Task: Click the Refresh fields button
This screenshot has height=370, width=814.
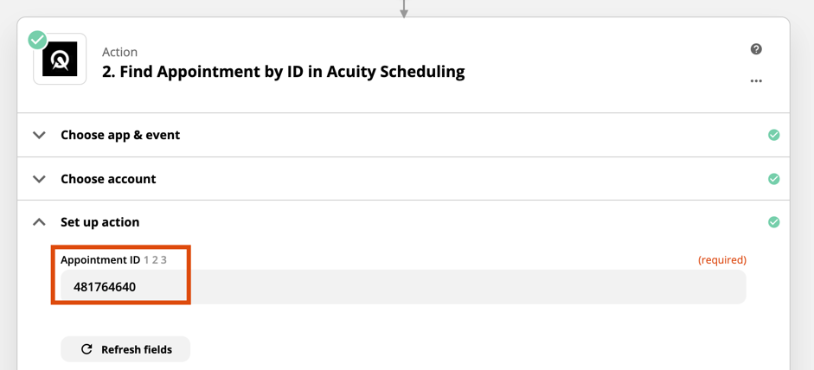Action: click(x=125, y=349)
